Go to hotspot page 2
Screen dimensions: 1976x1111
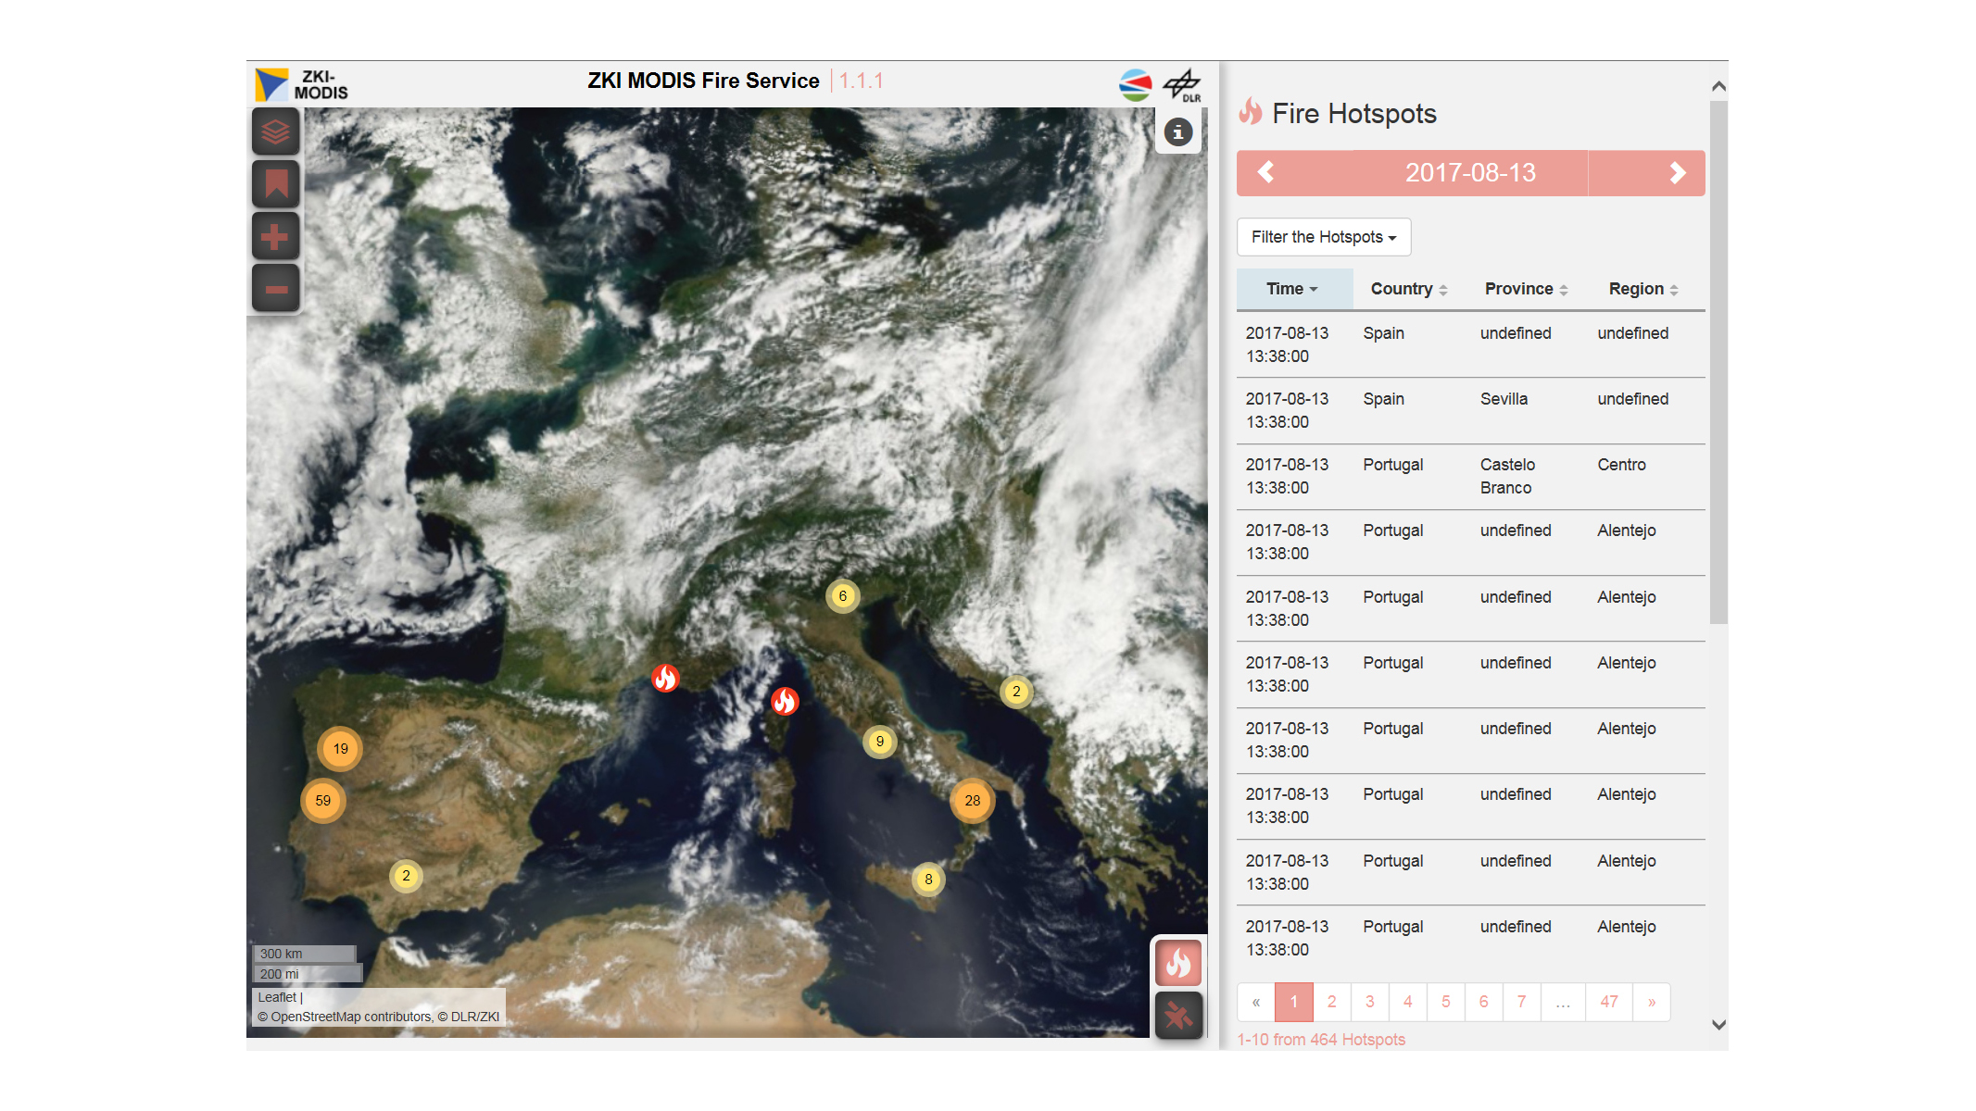[1331, 1002]
